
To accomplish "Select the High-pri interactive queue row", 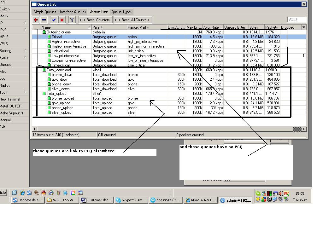I will [x=169, y=42].
